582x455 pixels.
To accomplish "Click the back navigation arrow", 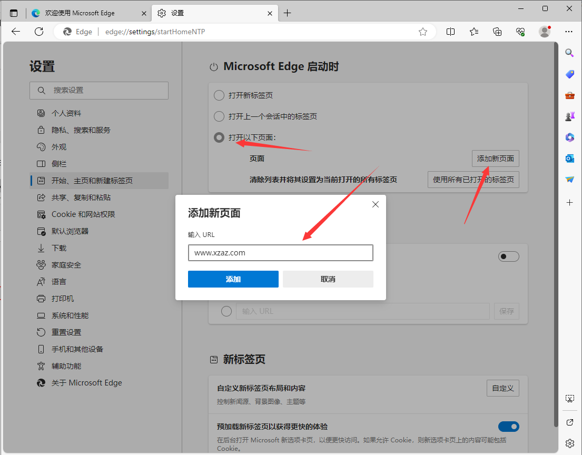I will tap(16, 32).
